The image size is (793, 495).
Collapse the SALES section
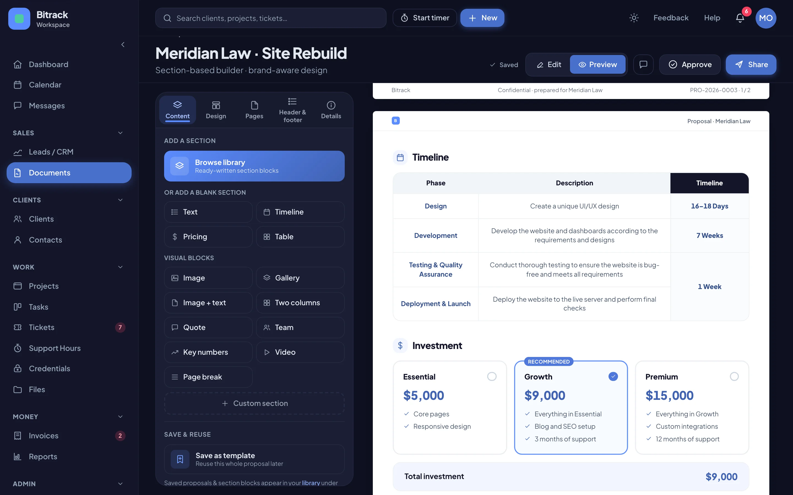pos(120,133)
